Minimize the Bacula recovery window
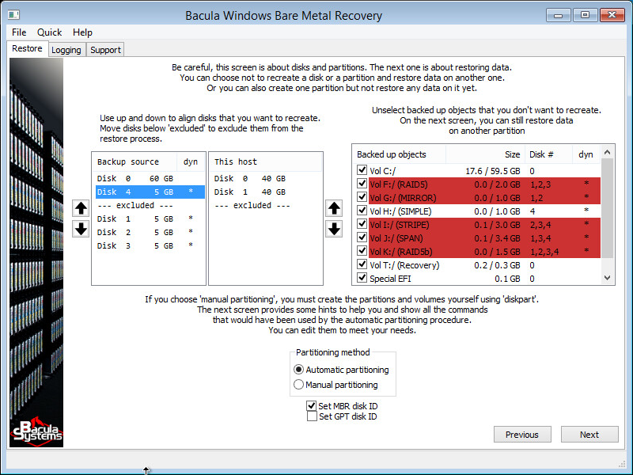Screen dimensions: 633x475 click(559, 15)
